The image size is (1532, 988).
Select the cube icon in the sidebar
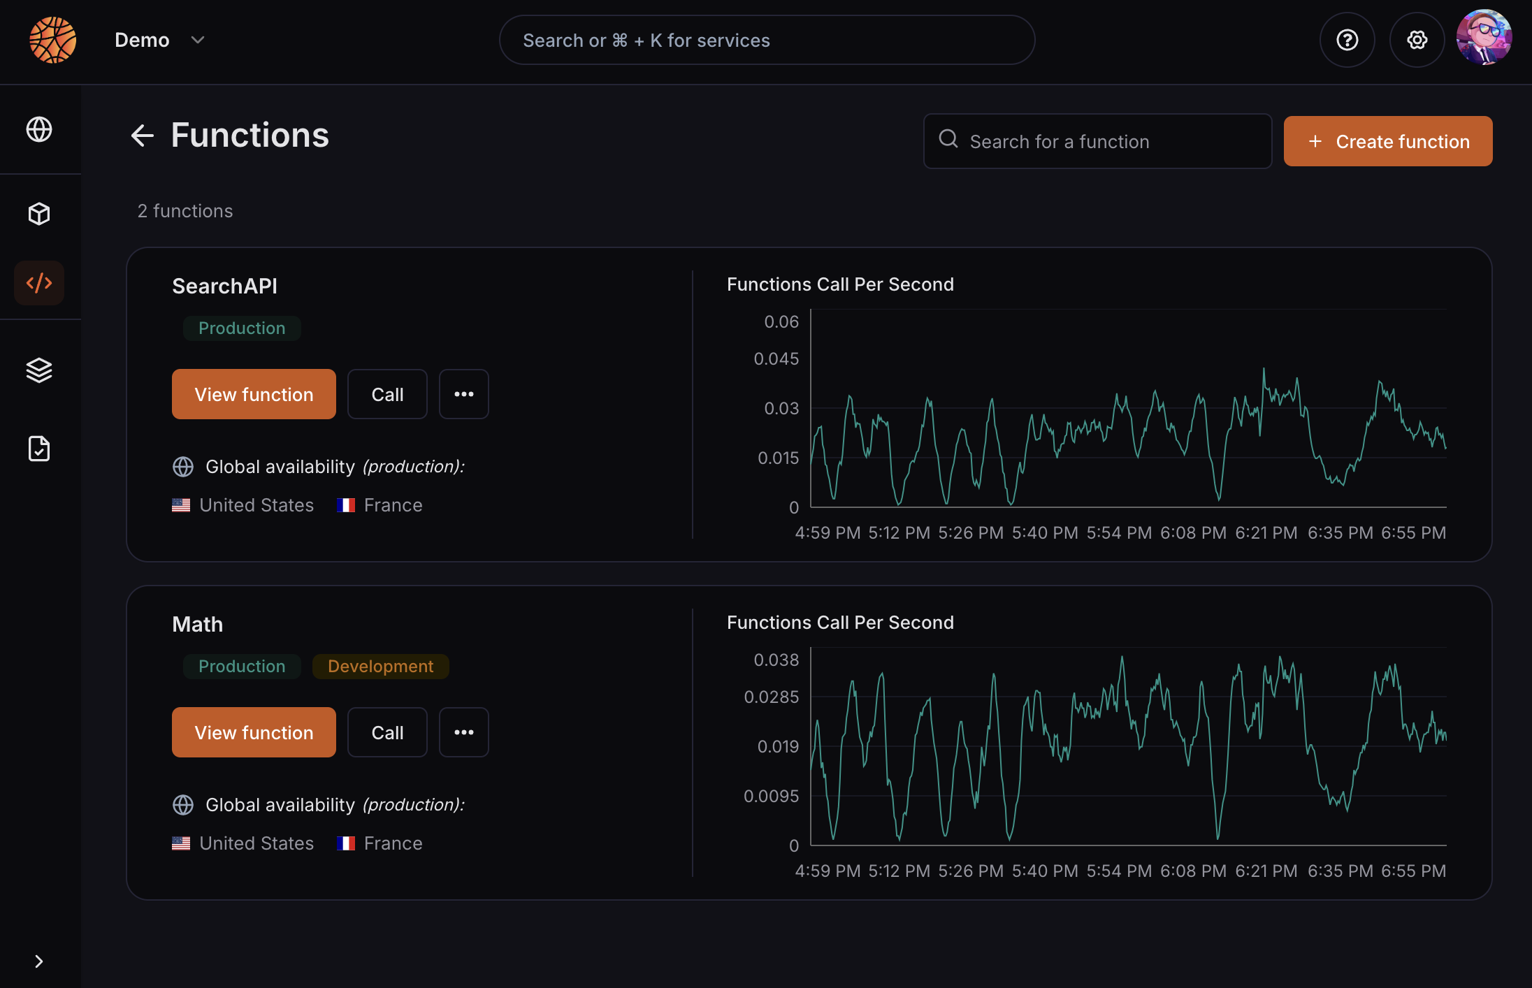click(39, 214)
